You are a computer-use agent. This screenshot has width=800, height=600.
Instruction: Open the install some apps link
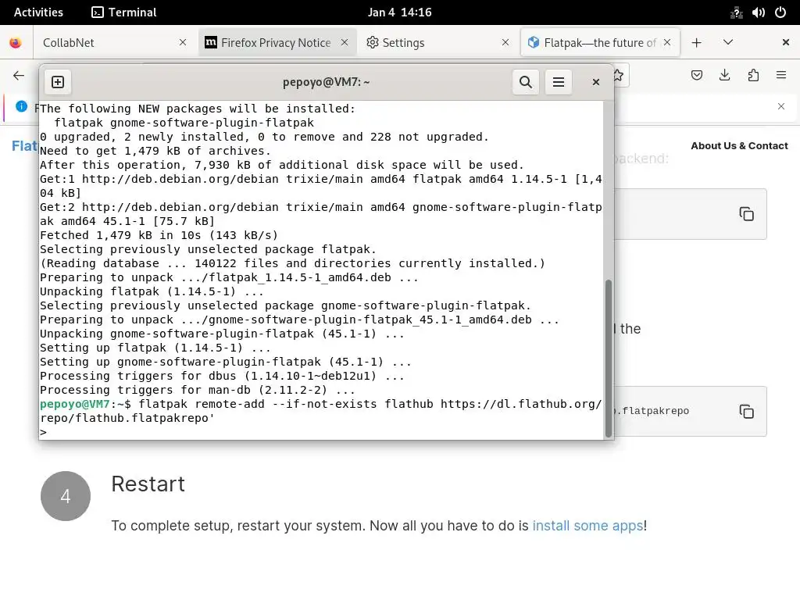pyautogui.click(x=587, y=526)
